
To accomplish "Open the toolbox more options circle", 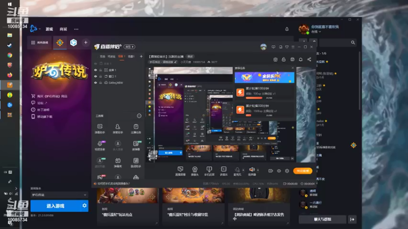I will [139, 116].
